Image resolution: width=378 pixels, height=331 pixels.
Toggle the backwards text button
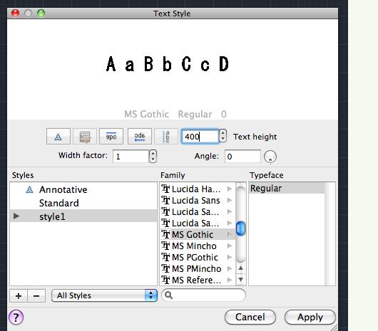(140, 137)
